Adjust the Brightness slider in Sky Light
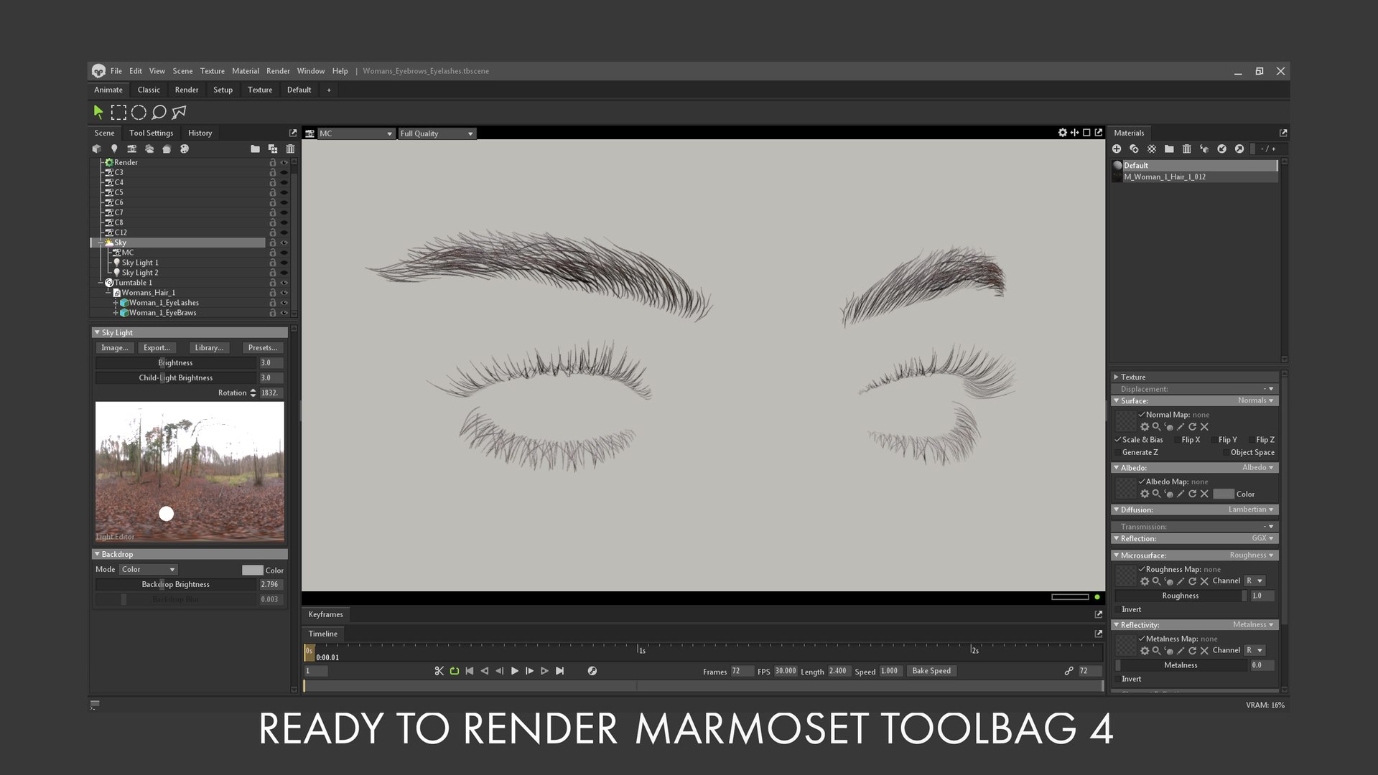 pyautogui.click(x=176, y=363)
